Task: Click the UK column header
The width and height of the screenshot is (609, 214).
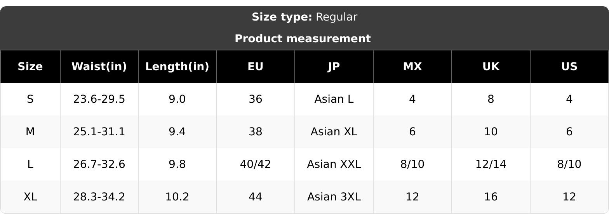Action: [x=491, y=67]
